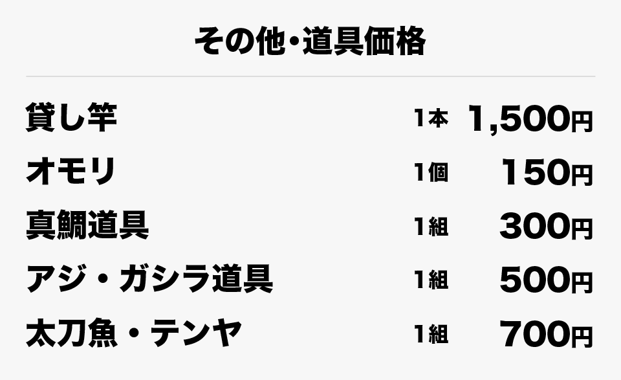Select the 真鯛道具 item name
Viewport: 621px width, 380px height.
coord(87,225)
